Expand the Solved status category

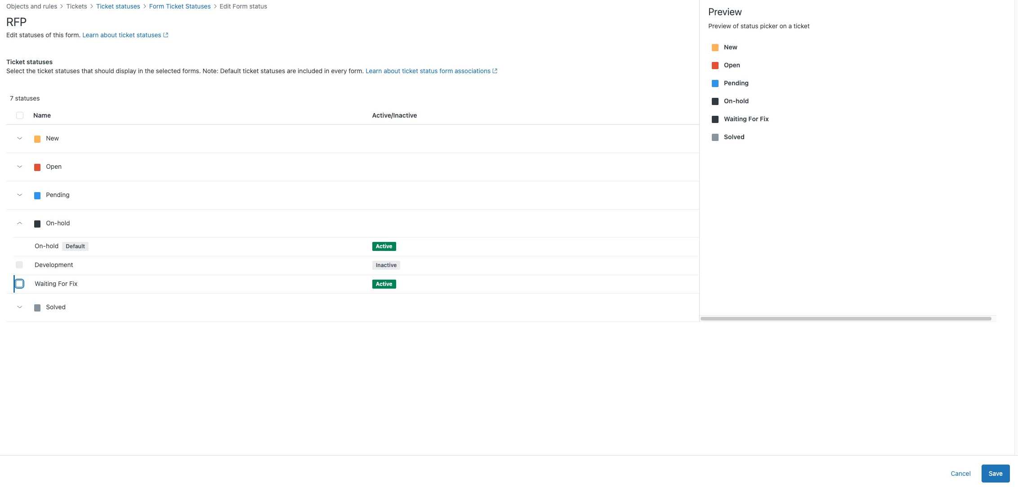[x=19, y=307]
